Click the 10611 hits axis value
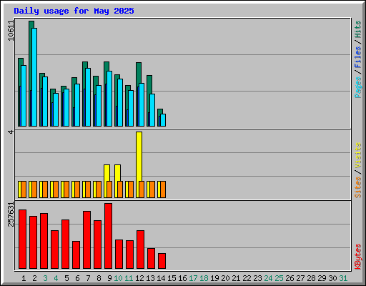The width and height of the screenshot is (366, 286). (x=11, y=31)
